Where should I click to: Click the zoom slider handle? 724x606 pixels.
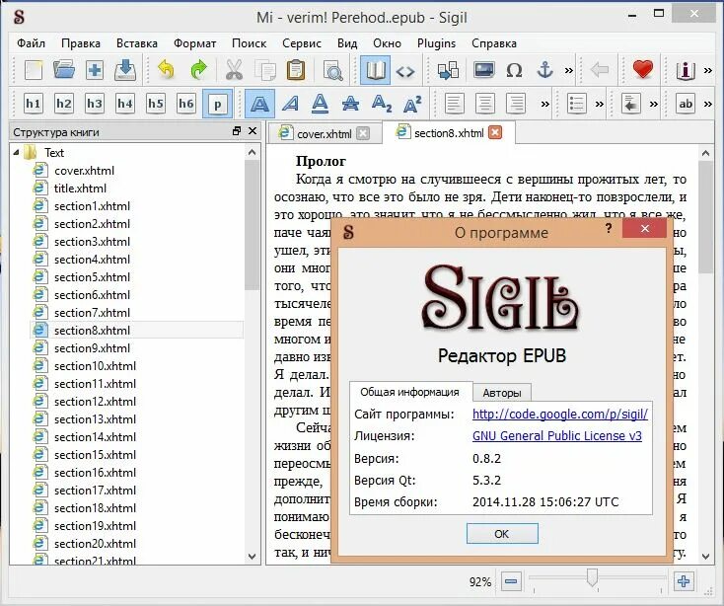pyautogui.click(x=592, y=577)
